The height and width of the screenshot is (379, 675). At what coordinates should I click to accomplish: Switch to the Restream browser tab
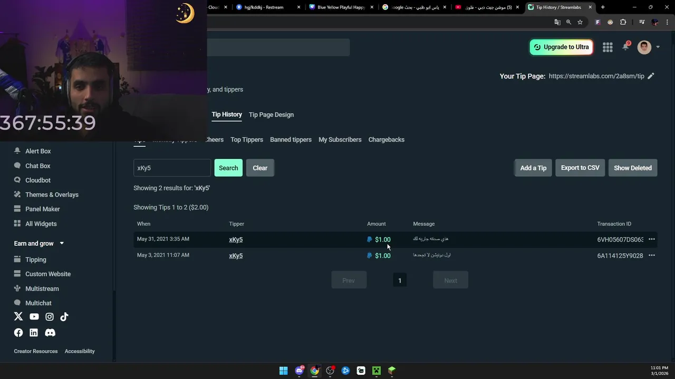point(268,7)
